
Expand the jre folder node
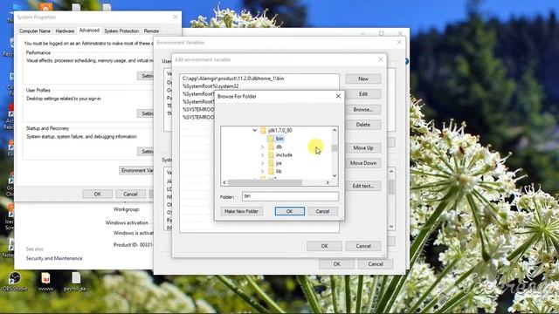(262, 163)
